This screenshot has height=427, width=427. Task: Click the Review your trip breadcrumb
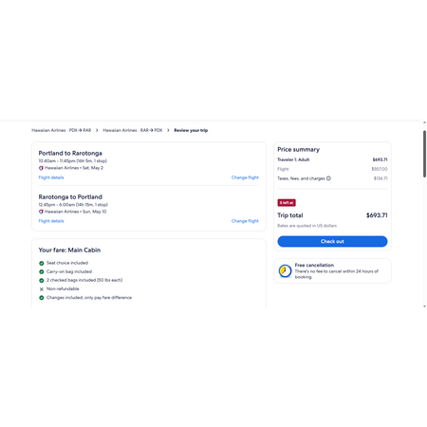191,130
